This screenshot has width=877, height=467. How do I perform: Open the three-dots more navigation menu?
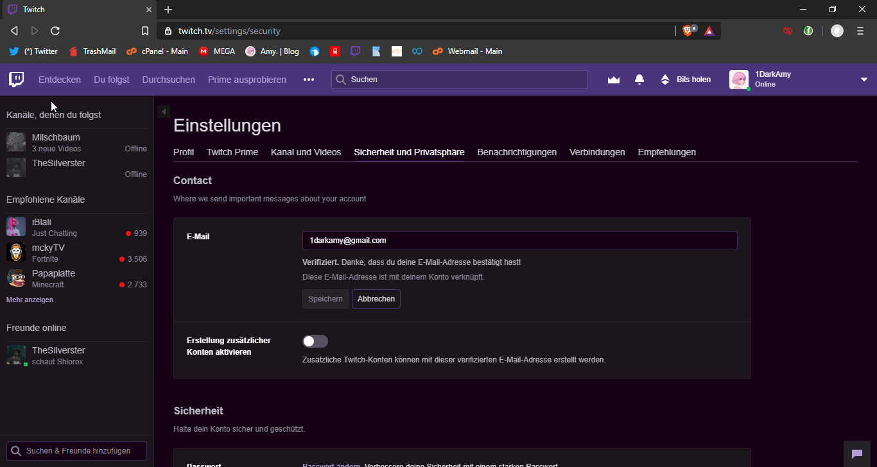pos(309,79)
